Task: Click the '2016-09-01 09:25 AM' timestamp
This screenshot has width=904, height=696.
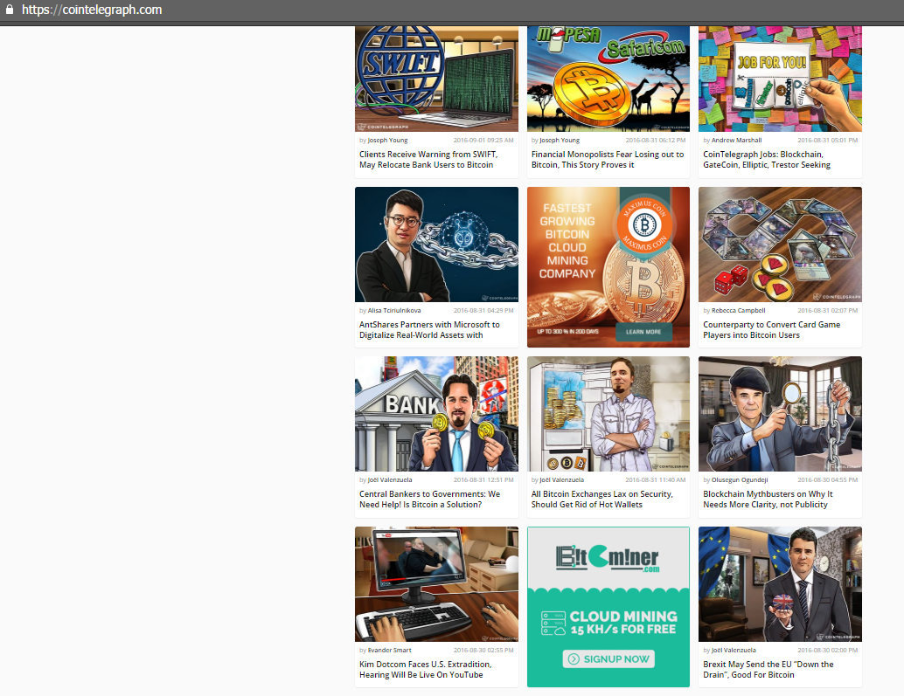Action: pyautogui.click(x=483, y=140)
